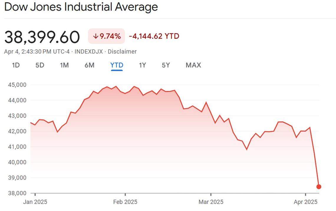Select the currently active YTD tab
This screenshot has height=211, width=336.
pos(116,65)
